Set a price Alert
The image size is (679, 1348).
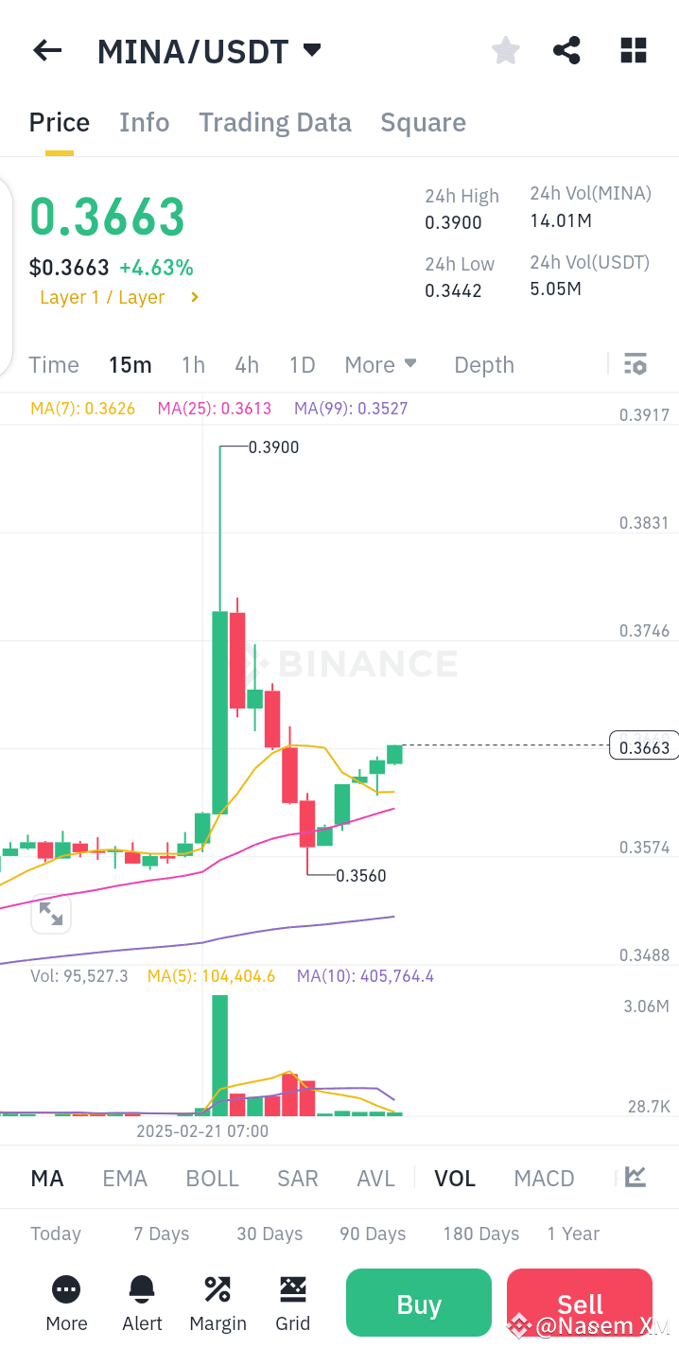click(142, 1303)
